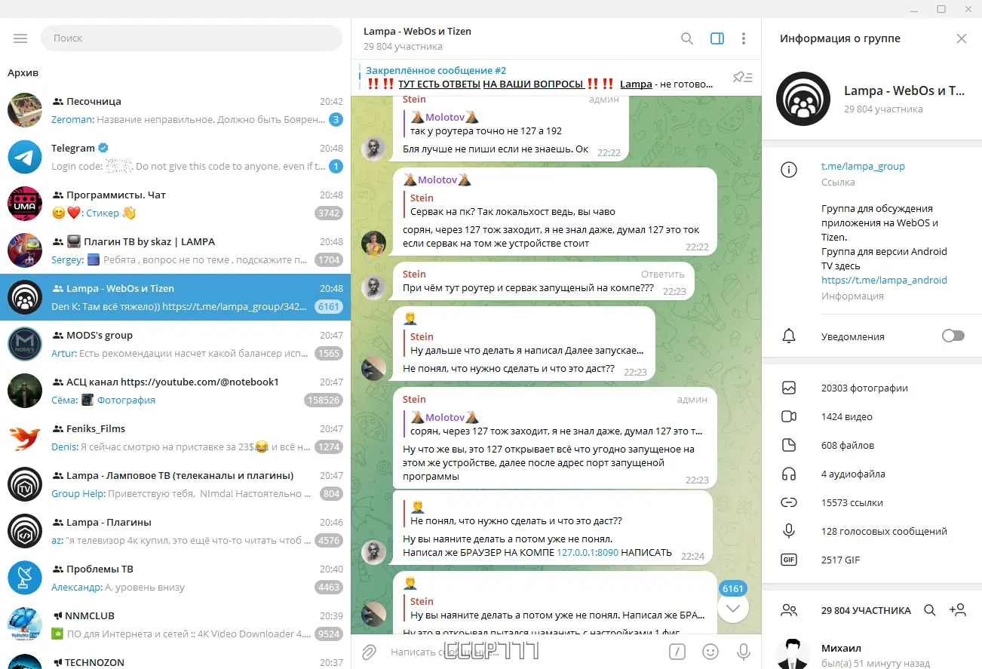Close the group info panel

(x=962, y=38)
